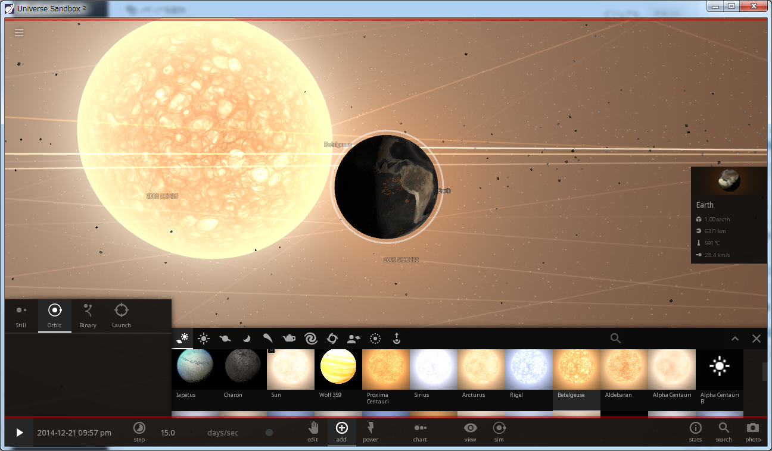Click the search magnifier in add panel
This screenshot has width=772, height=451.
click(x=615, y=339)
